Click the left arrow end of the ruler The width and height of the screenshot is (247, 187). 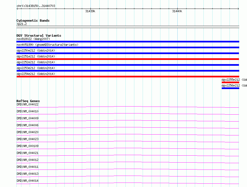(x=17, y=9)
